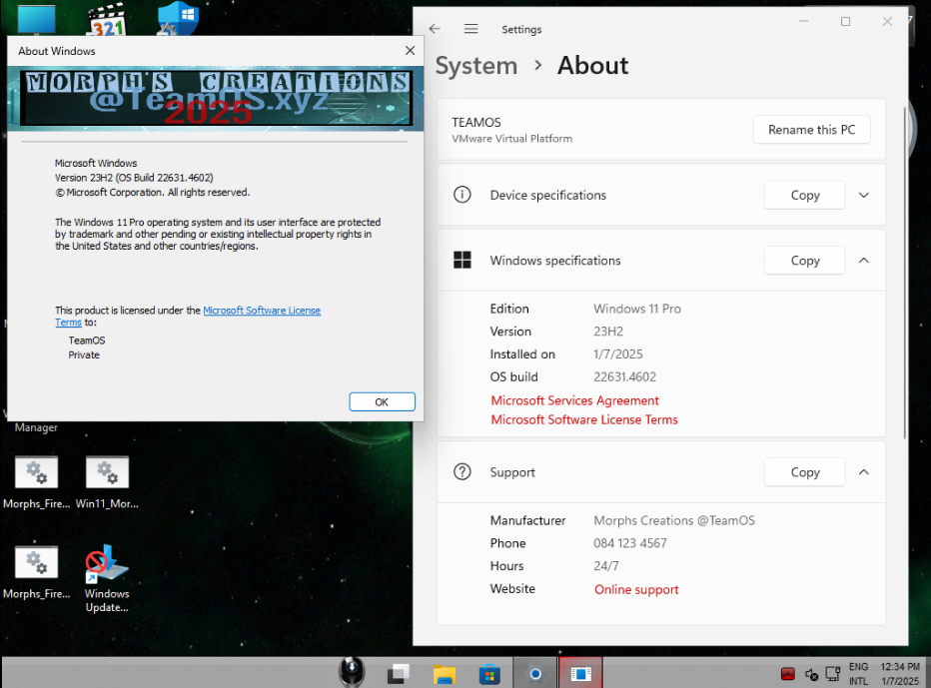
Task: Collapse the Support section
Action: pyautogui.click(x=864, y=472)
